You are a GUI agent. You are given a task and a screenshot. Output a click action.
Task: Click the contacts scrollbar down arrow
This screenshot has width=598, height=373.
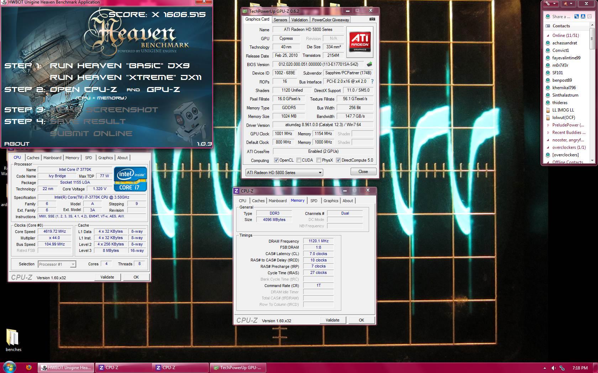coord(592,160)
